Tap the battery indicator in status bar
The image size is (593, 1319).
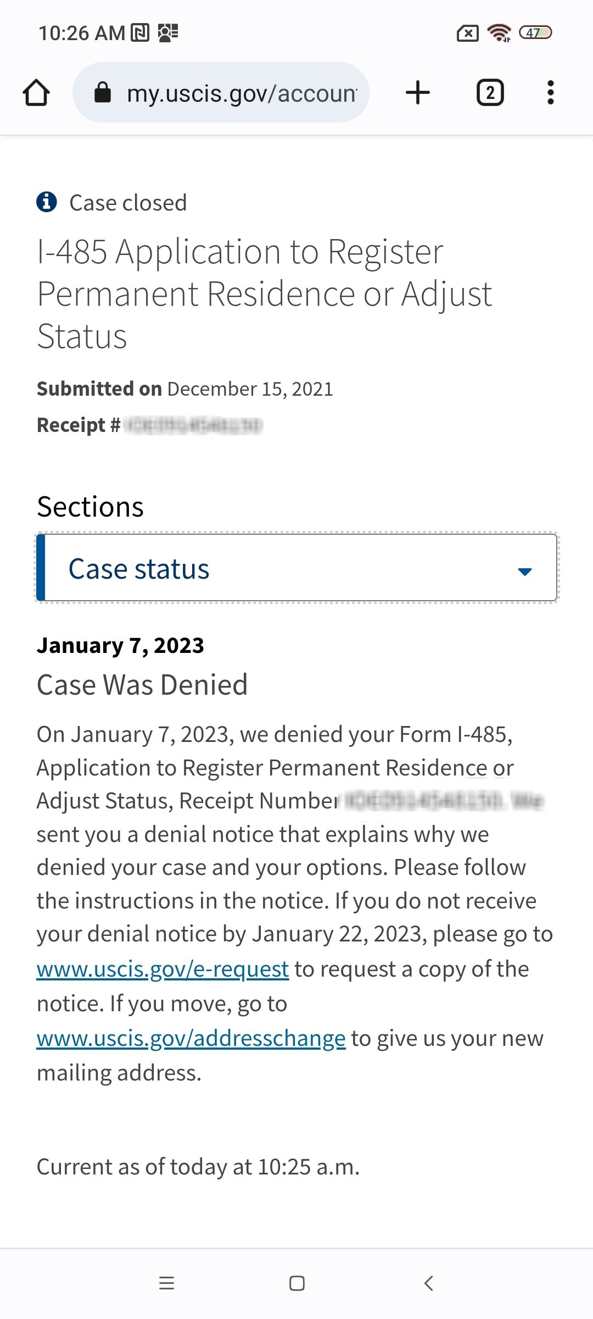click(535, 33)
